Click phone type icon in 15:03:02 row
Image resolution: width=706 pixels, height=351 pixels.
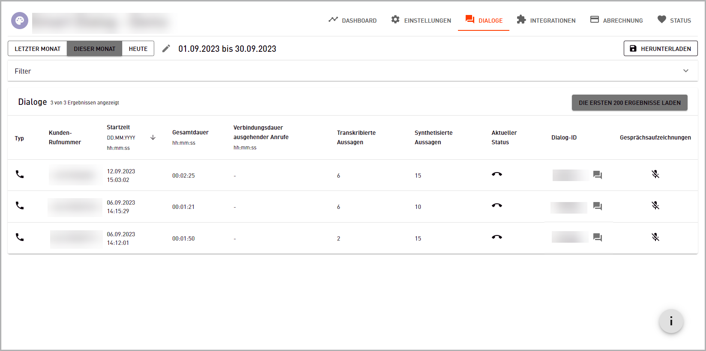click(20, 174)
